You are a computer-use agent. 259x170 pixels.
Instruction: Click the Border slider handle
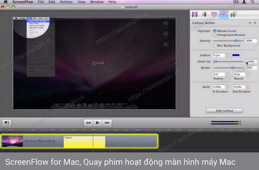(x=233, y=68)
